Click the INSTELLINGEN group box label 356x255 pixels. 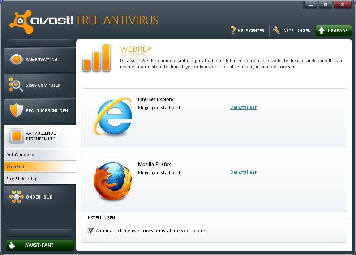click(x=101, y=218)
